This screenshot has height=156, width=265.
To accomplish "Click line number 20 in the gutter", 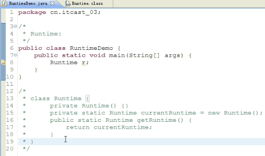I will click(x=10, y=149).
